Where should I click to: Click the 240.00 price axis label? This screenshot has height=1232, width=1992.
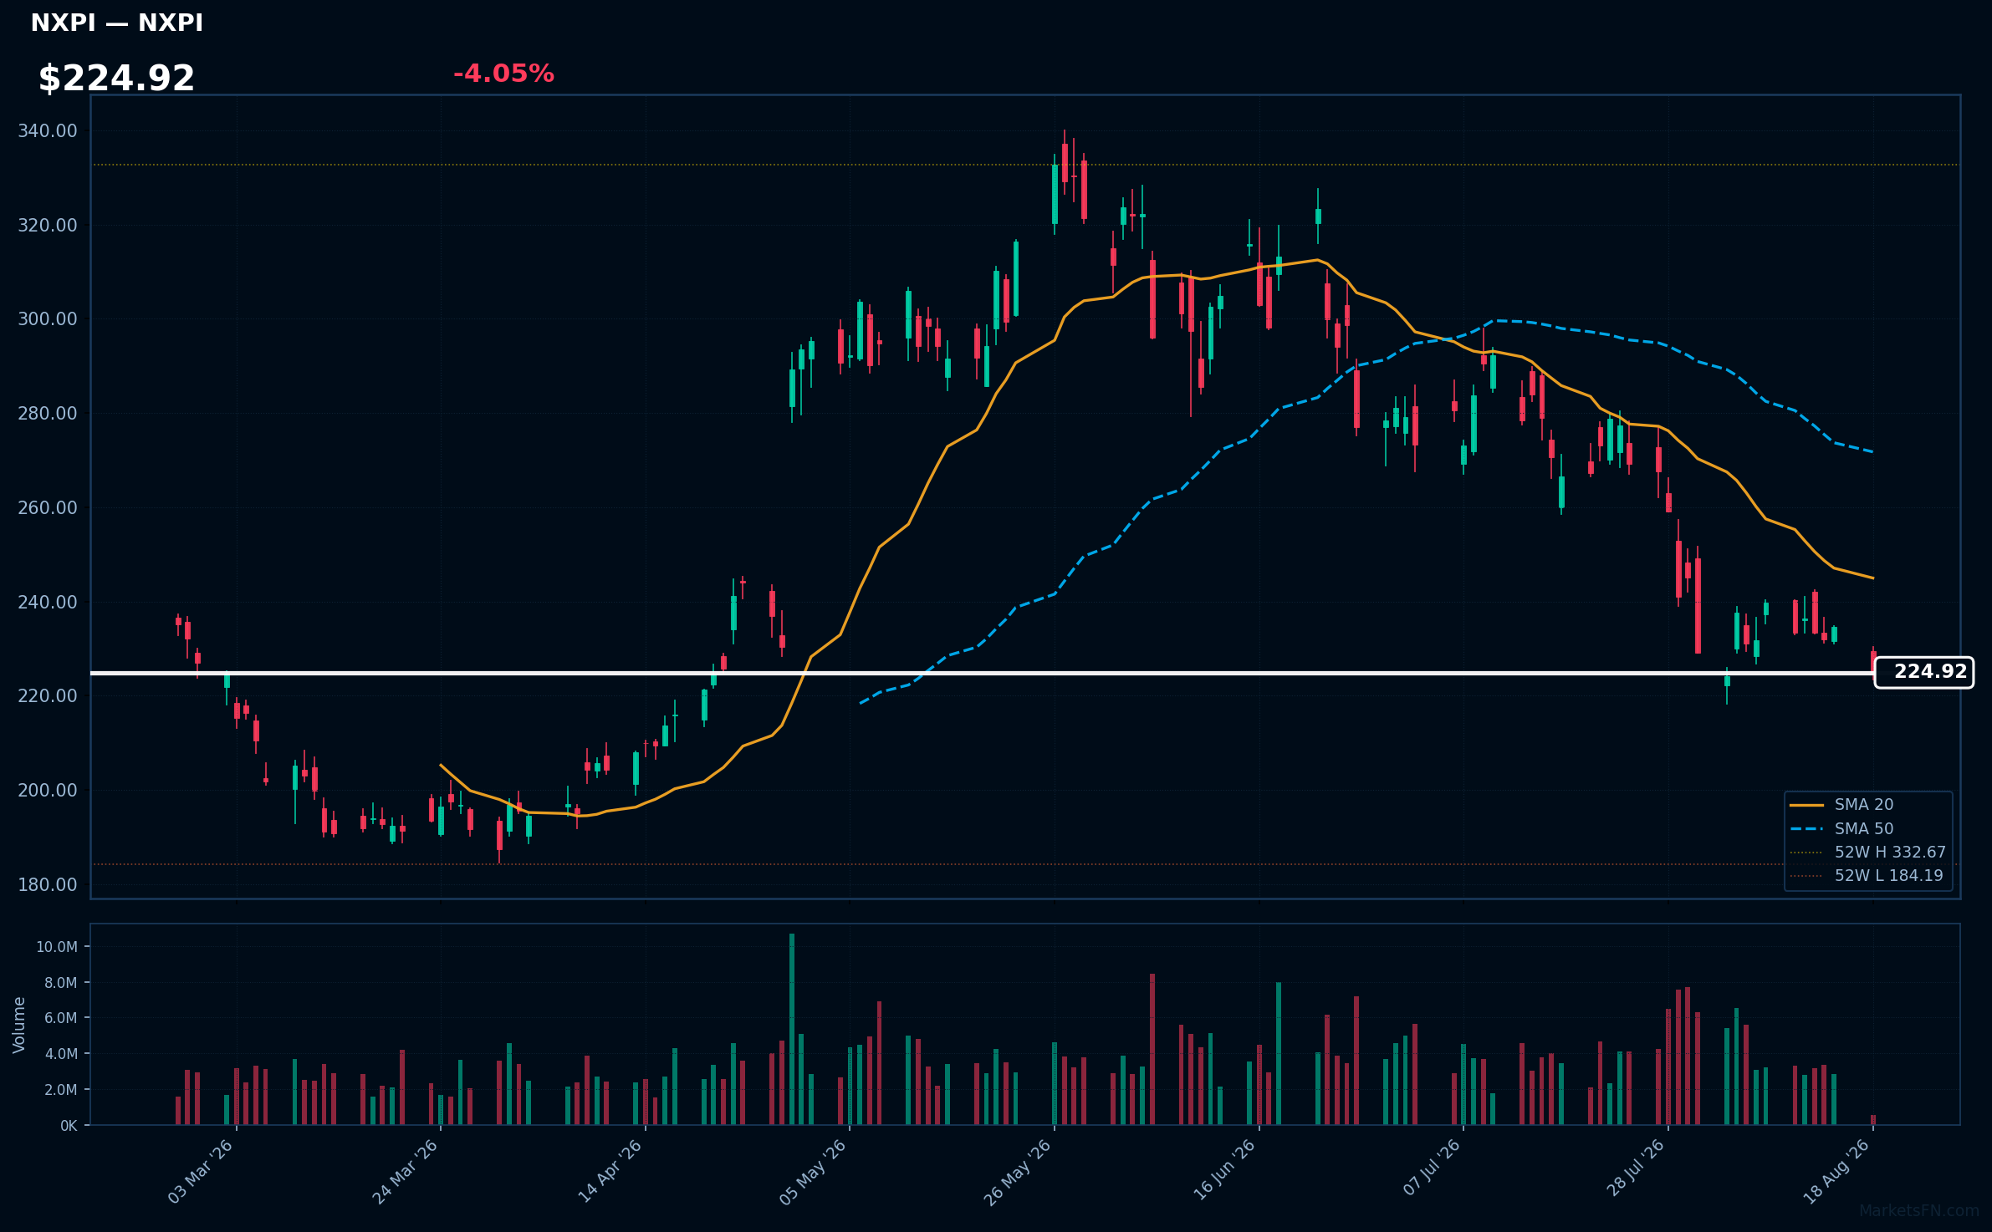(x=48, y=603)
